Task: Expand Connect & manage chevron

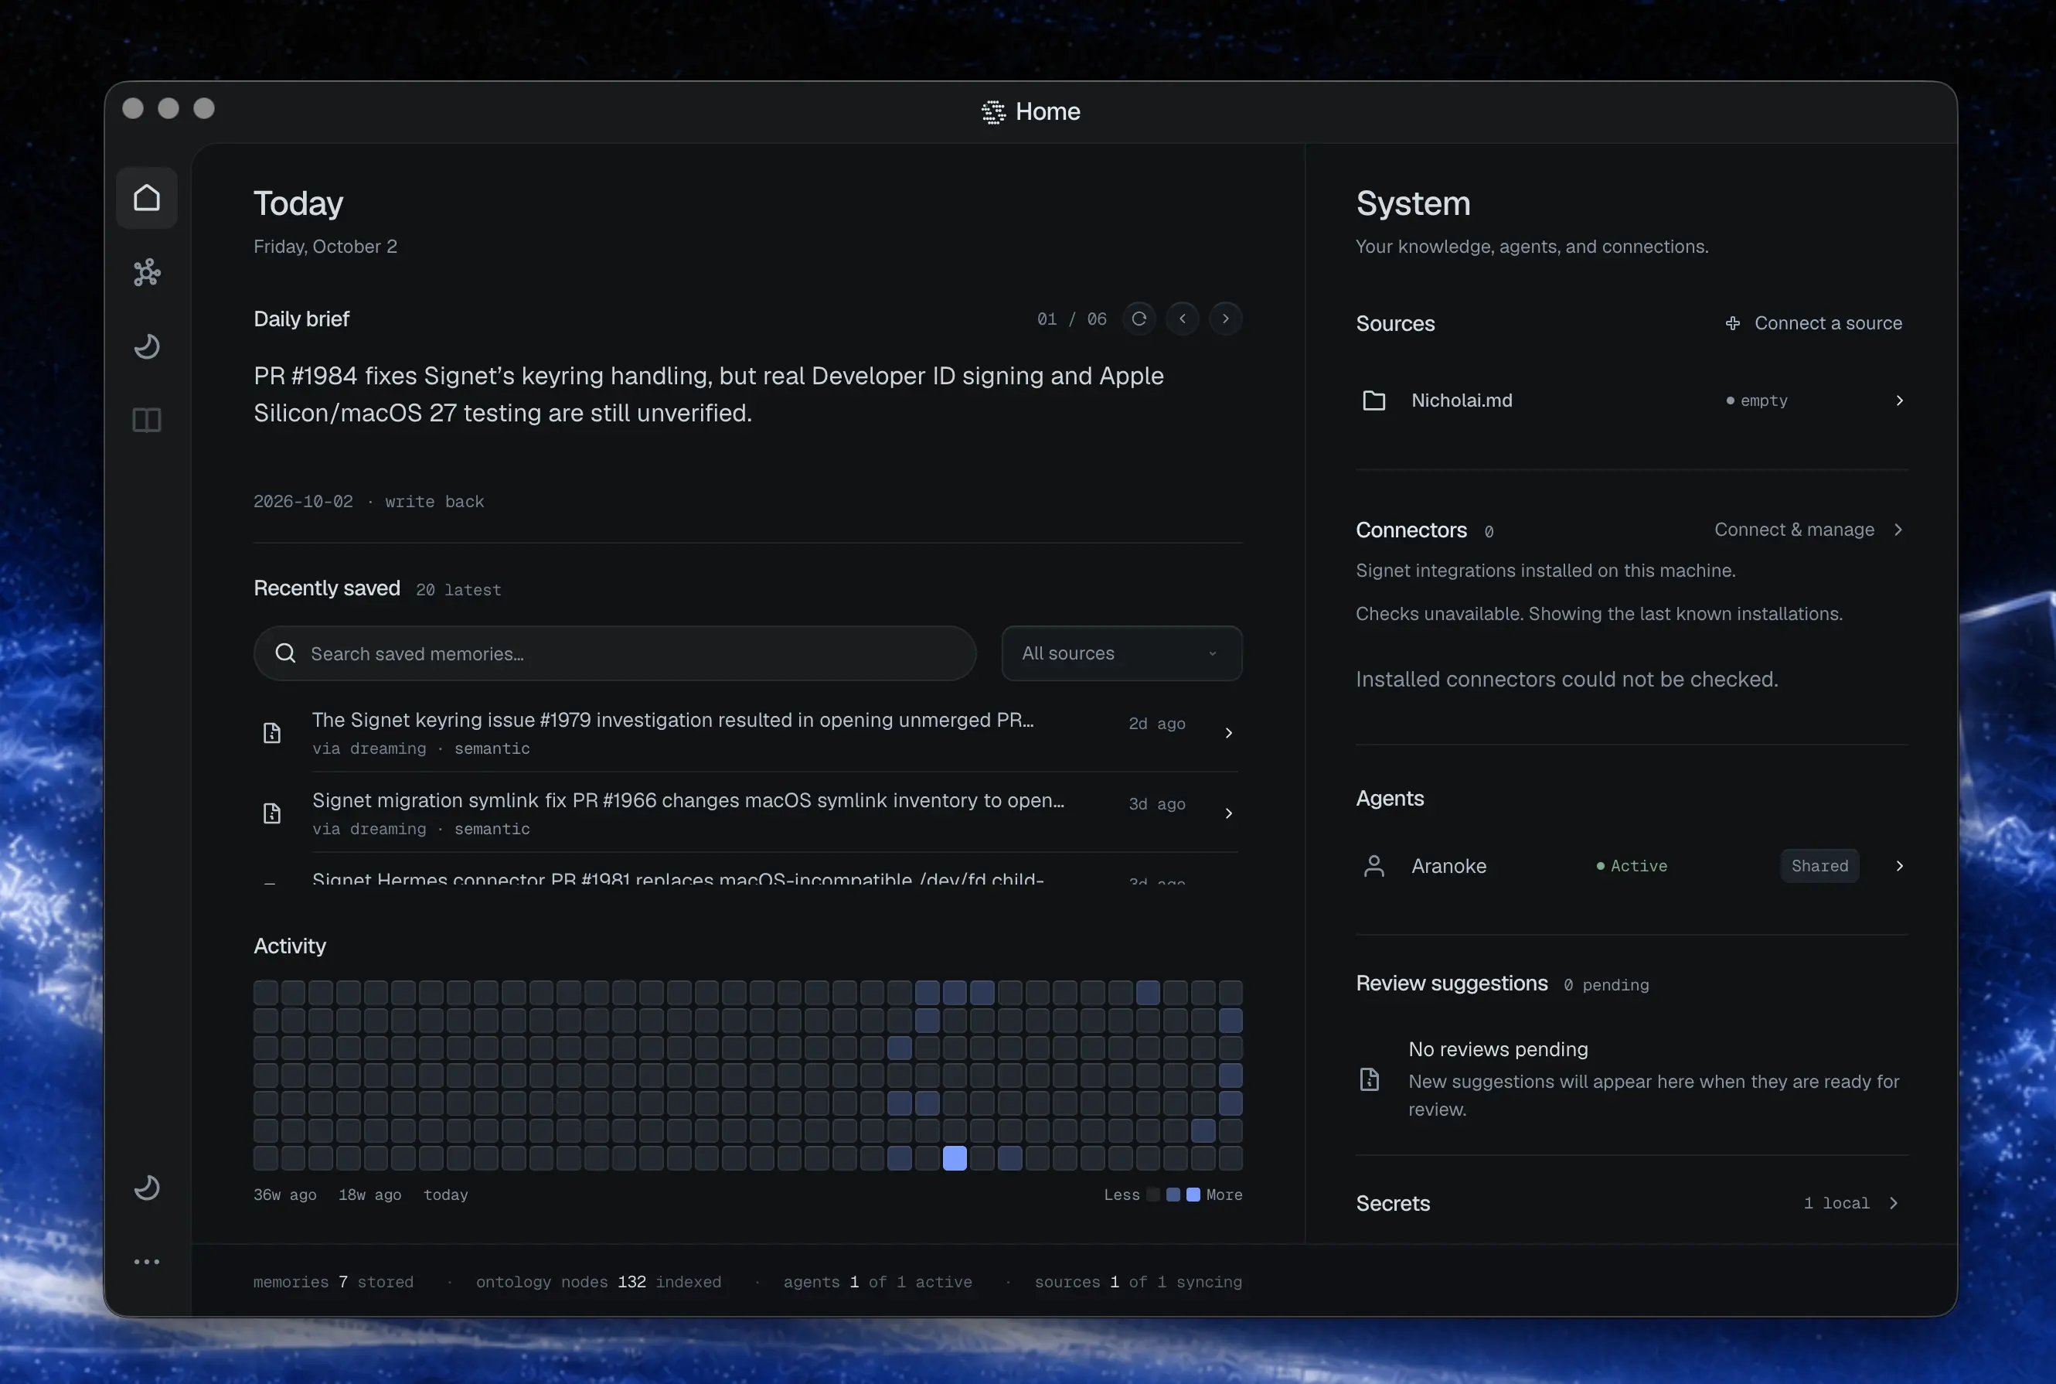Action: pos(1898,530)
